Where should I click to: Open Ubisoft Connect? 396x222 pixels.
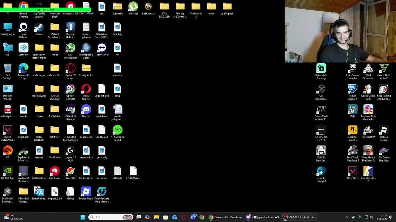tap(70, 92)
